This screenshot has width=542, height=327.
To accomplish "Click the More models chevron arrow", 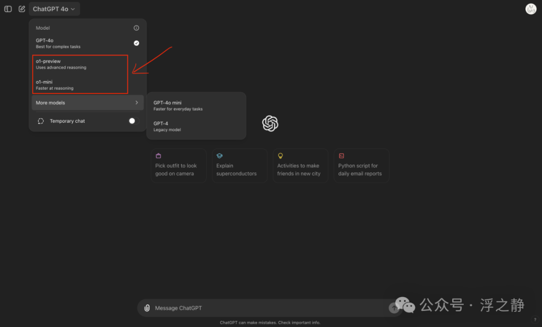I will click(137, 102).
